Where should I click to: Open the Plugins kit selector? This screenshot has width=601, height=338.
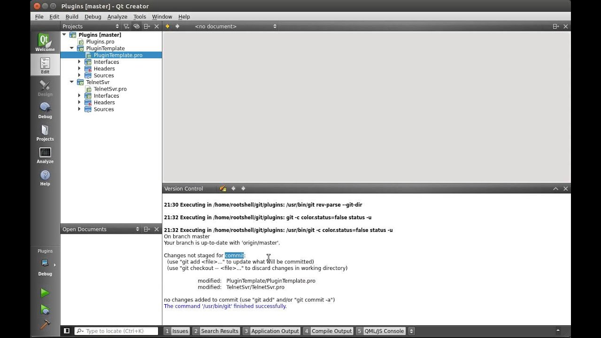(45, 263)
